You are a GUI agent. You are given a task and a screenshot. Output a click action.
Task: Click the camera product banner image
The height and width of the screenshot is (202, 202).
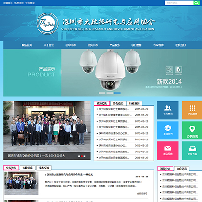click(131, 73)
